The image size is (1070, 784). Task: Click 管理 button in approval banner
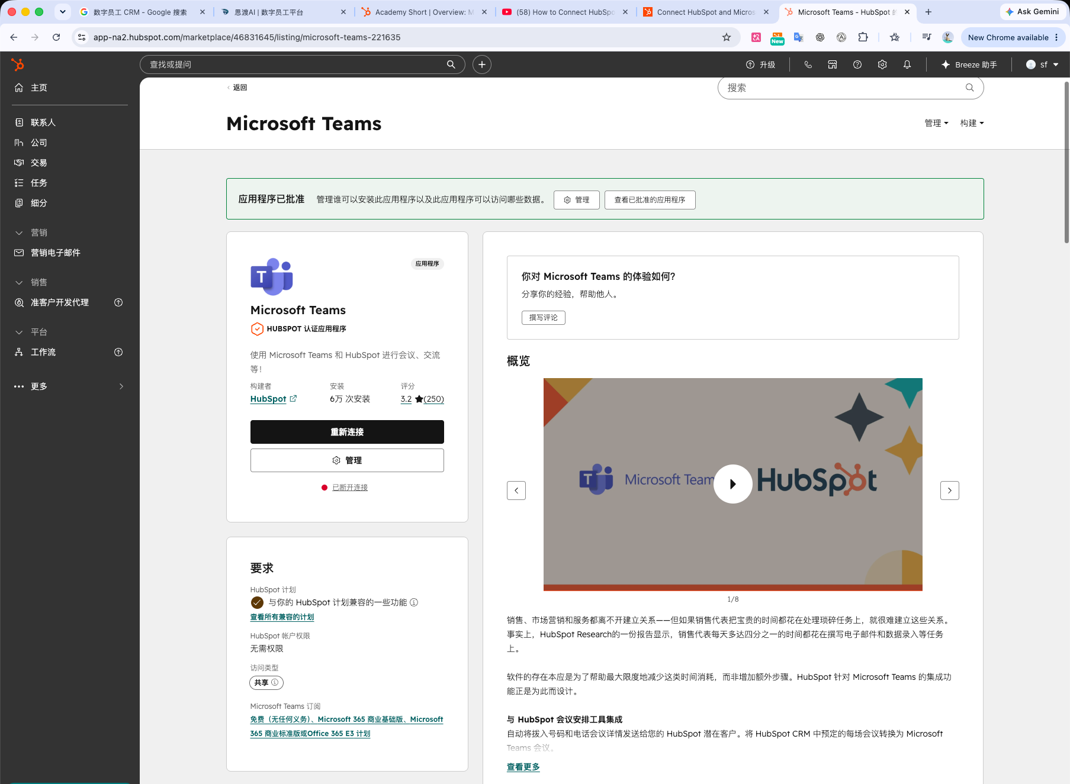(577, 200)
